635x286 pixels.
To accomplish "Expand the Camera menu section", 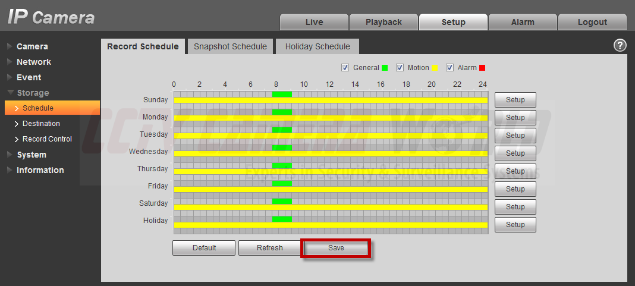I will 32,46.
